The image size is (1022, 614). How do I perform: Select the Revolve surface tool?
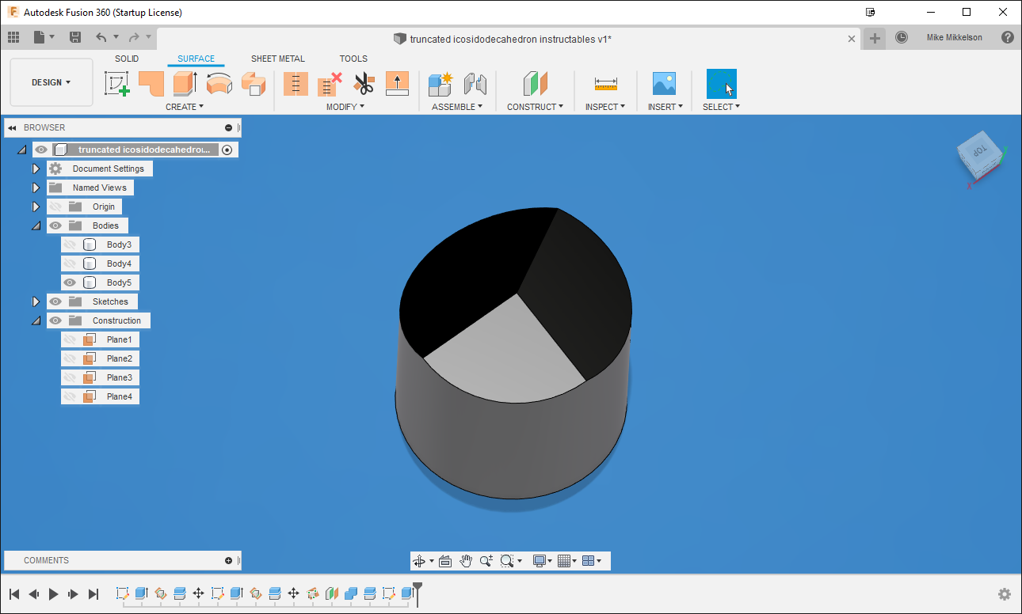click(219, 84)
